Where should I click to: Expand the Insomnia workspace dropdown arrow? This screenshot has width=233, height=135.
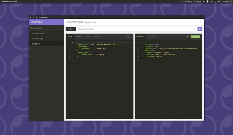61,22
